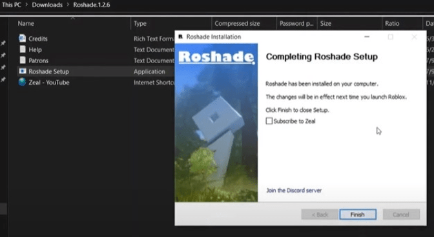Click the disabled Back button
434x237 pixels.
320,214
